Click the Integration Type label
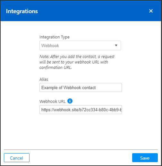The height and width of the screenshot is (166, 162). (x=55, y=37)
